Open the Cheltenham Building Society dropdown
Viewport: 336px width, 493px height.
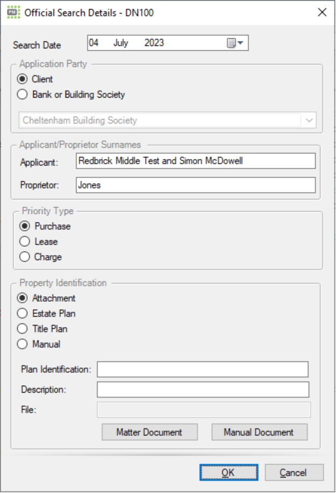(309, 120)
